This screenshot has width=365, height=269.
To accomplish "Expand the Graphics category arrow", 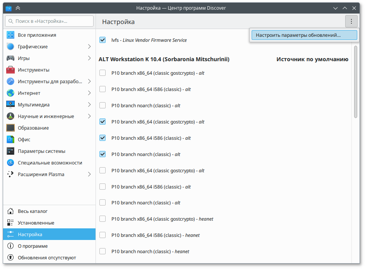I will [89, 47].
